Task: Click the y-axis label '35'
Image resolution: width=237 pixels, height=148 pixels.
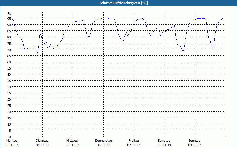Action: pos(9,93)
